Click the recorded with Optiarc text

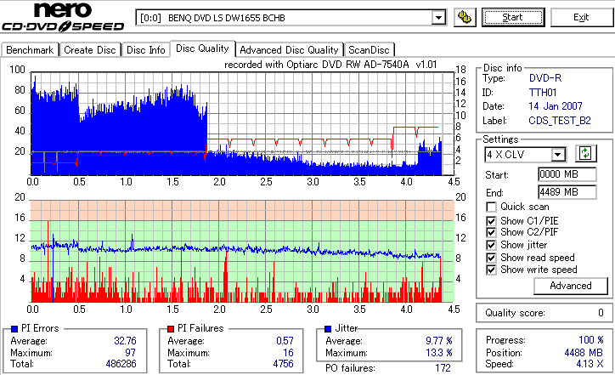330,65
